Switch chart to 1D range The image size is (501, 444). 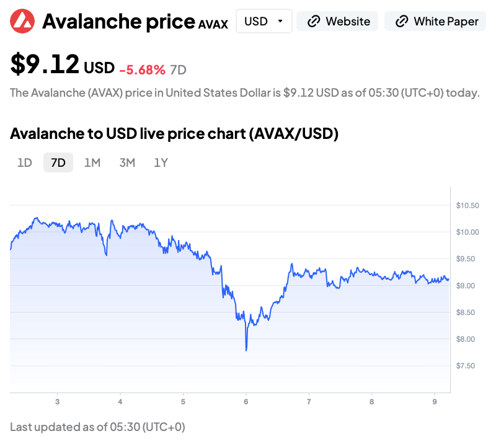point(24,163)
